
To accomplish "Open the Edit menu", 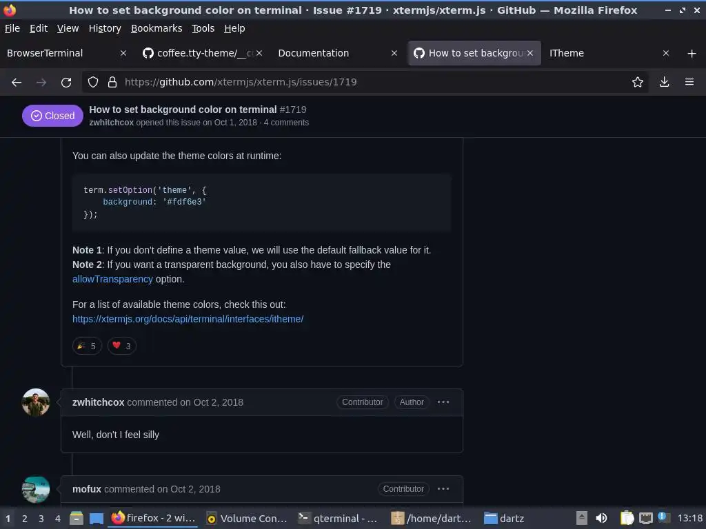I will [39, 28].
